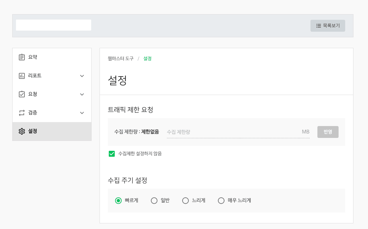The height and width of the screenshot is (229, 368).
Task: Select the 일반 collection speed option
Action: (154, 200)
